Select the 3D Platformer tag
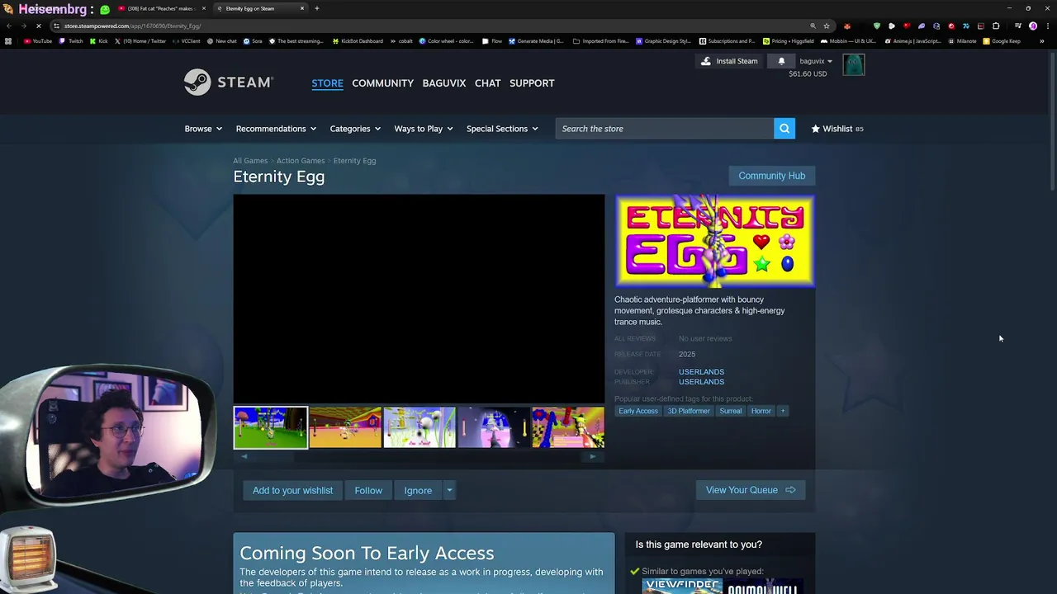Viewport: 1057px width, 594px height. point(689,411)
